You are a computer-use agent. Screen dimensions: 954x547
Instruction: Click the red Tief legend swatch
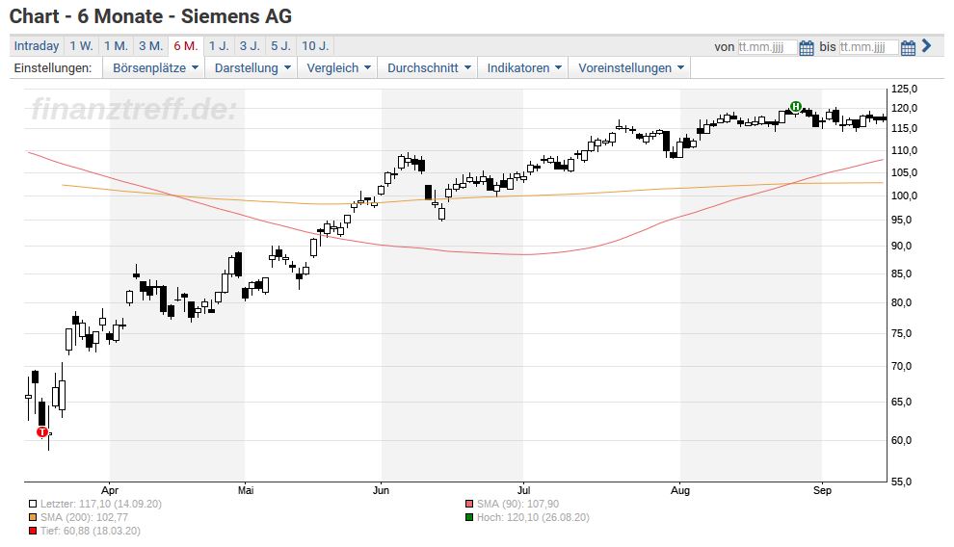[x=33, y=531]
